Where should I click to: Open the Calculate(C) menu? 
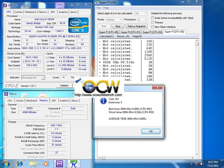click(107, 36)
